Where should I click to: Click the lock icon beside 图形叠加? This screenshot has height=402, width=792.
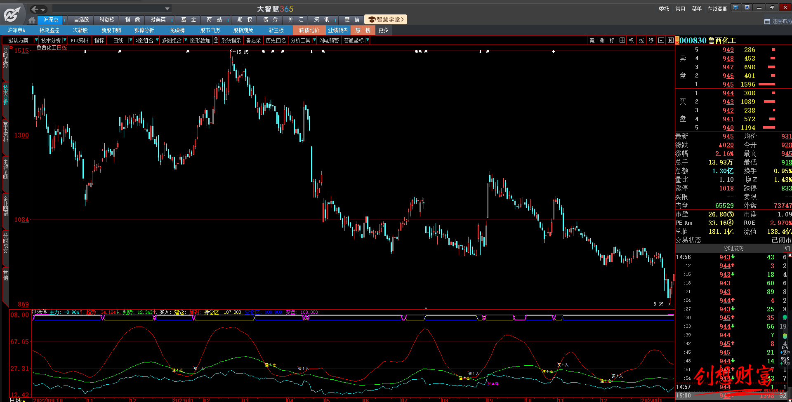pos(216,40)
